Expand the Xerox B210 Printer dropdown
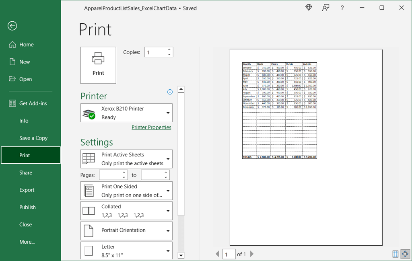412x261 pixels. (126, 113)
